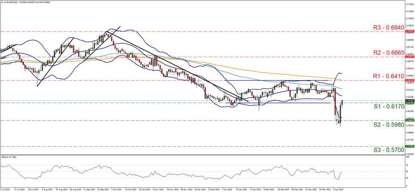Image resolution: width=415 pixels, height=192 pixels.
Task: Select the 3 Jan 2025 date on time axis
Action: (228, 189)
